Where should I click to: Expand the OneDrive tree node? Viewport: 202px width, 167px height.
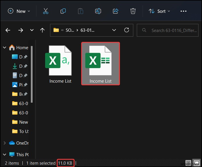5,143
